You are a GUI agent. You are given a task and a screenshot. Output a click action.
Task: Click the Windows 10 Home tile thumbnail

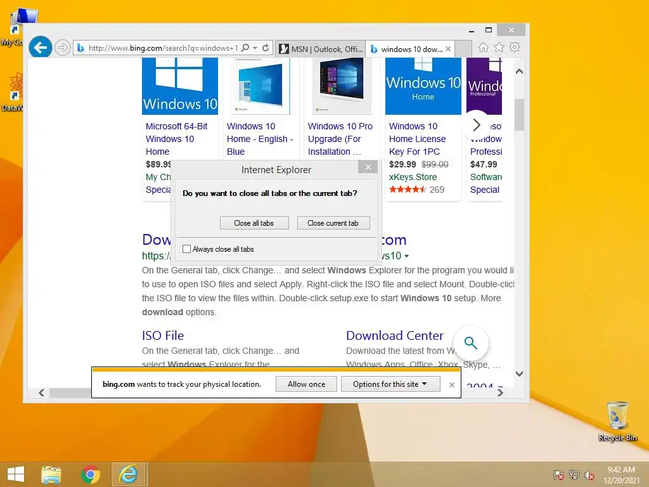[423, 86]
